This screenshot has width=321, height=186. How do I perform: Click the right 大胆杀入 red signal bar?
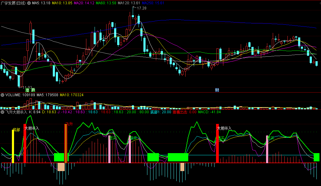click(x=218, y=143)
